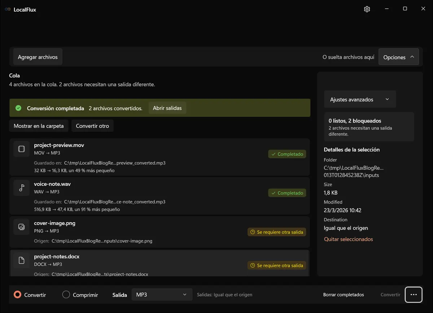
Task: Expand the Ajustes avanzados dropdown
Action: tap(360, 99)
